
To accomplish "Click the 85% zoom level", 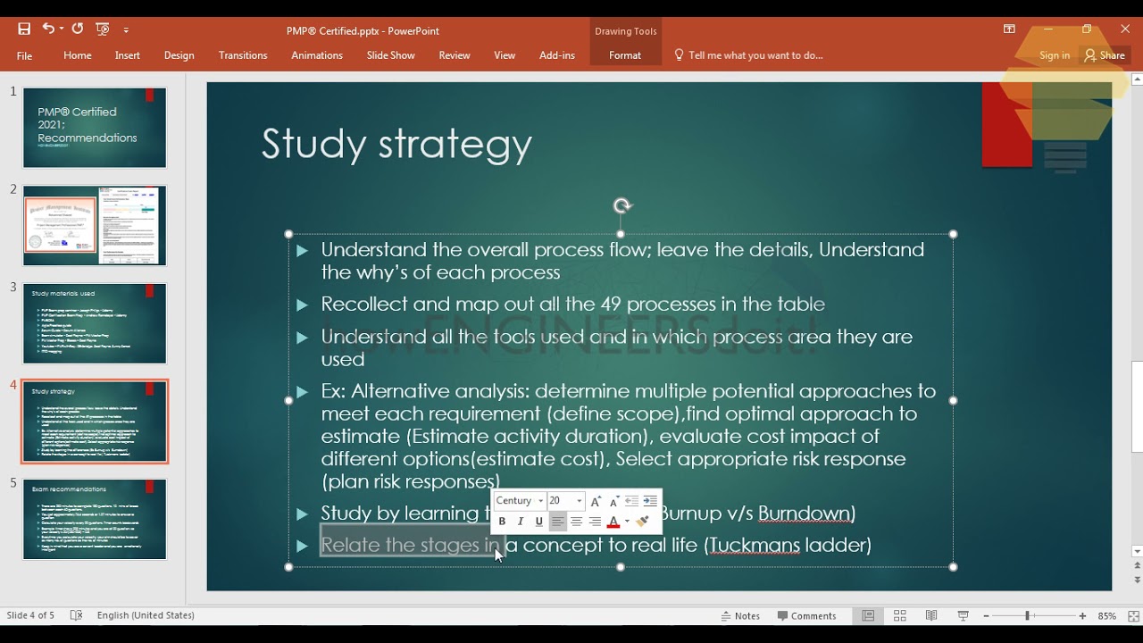I will pyautogui.click(x=1107, y=616).
